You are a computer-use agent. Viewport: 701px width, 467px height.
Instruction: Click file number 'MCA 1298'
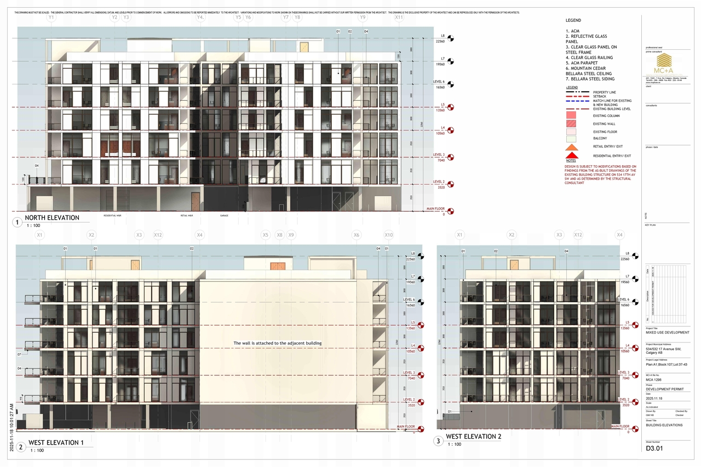pyautogui.click(x=654, y=379)
